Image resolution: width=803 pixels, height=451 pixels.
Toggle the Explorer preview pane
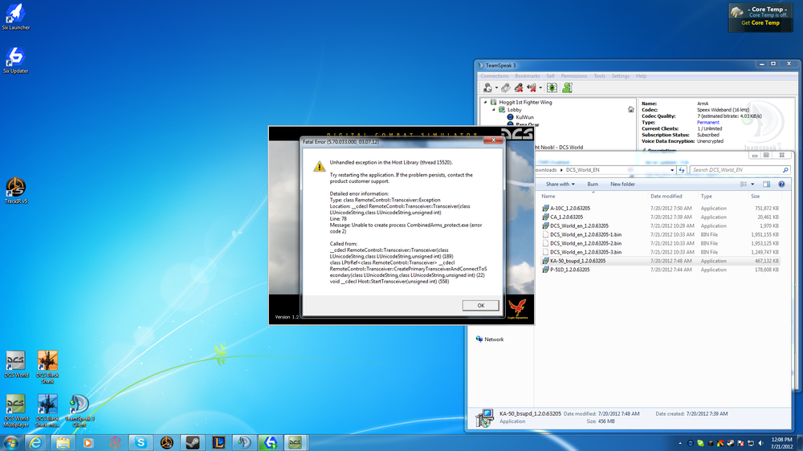(768, 184)
